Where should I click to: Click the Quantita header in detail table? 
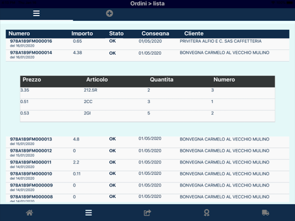[161, 79]
